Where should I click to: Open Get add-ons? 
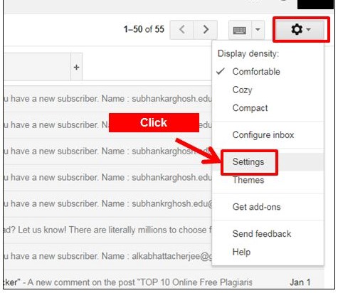coord(256,207)
